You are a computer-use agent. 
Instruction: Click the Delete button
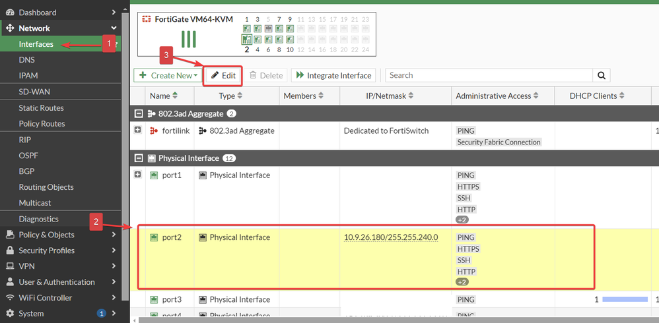click(x=266, y=76)
